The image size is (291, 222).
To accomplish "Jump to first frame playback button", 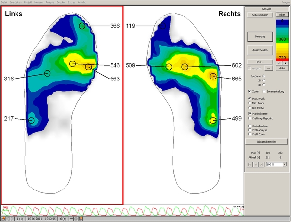I will 250,165.
